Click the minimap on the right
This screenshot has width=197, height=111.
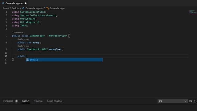coord(193,12)
